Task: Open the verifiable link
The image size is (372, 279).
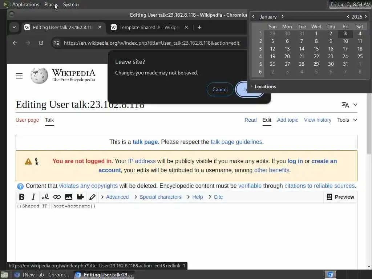Action: click(250, 186)
